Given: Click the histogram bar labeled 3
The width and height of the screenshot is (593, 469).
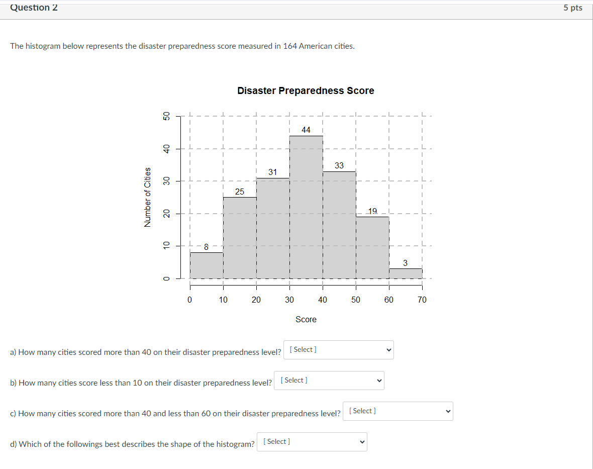Looking at the screenshot, I should (x=405, y=273).
